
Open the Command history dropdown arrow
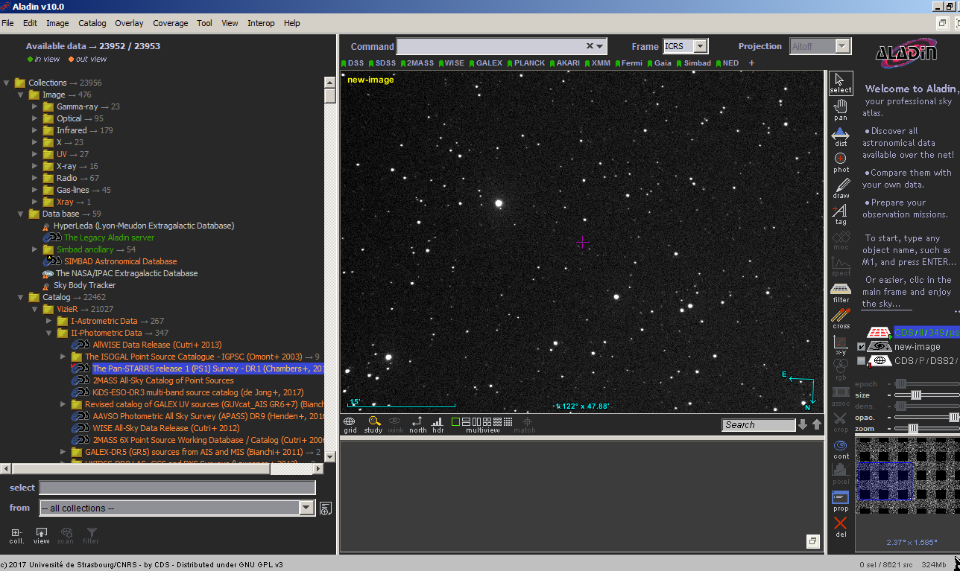pos(601,46)
